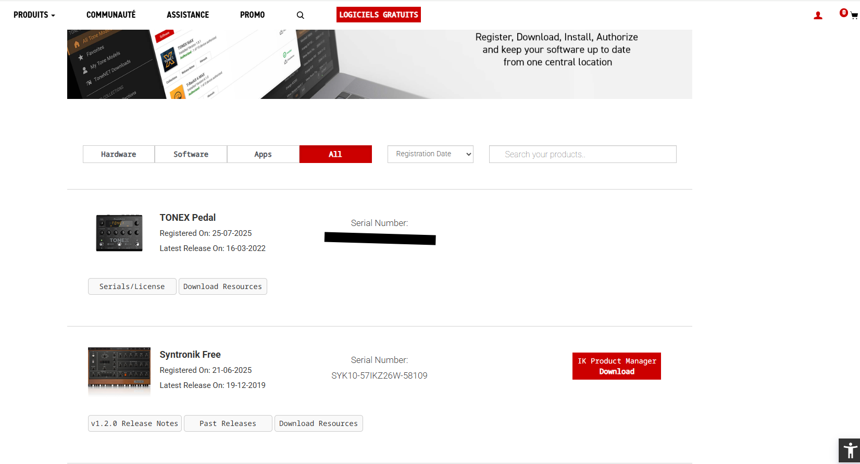
Task: Go to the Promo menu item
Action: point(252,15)
